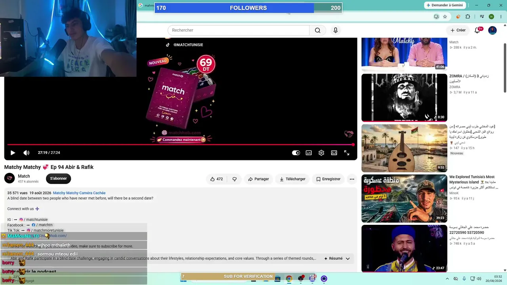Open the Créer menu
Image resolution: width=507 pixels, height=285 pixels.
458,30
